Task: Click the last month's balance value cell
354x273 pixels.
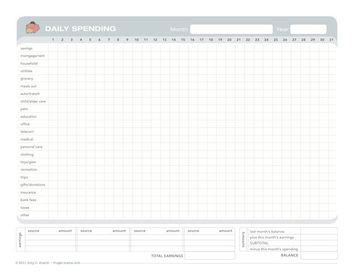Action: click(x=319, y=231)
